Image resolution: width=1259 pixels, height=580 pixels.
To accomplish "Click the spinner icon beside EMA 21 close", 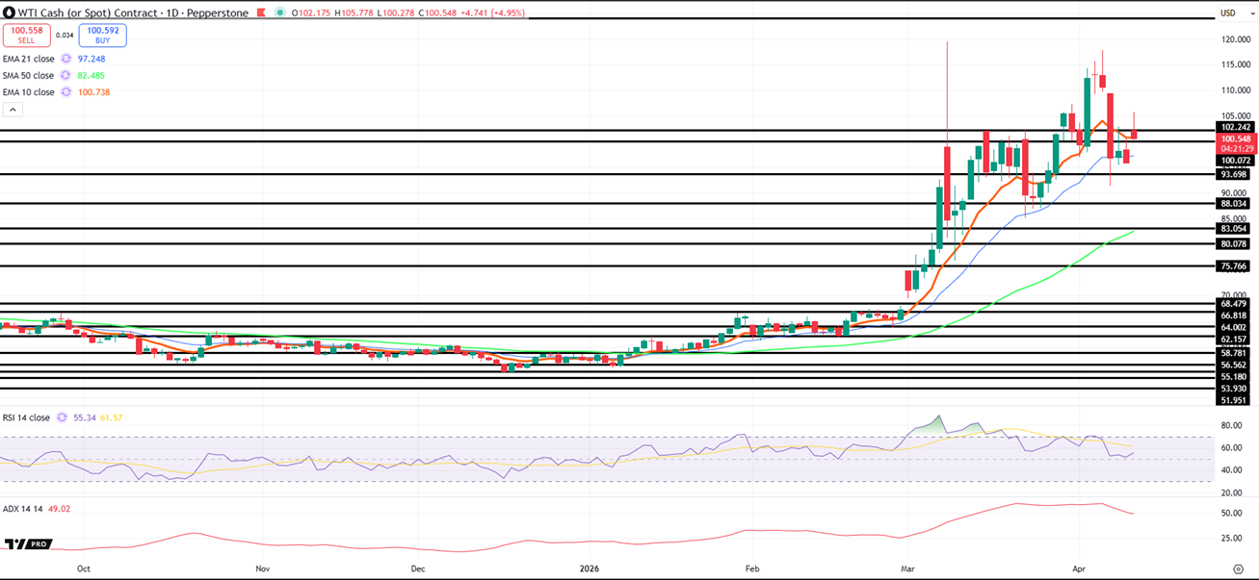I will click(x=66, y=59).
